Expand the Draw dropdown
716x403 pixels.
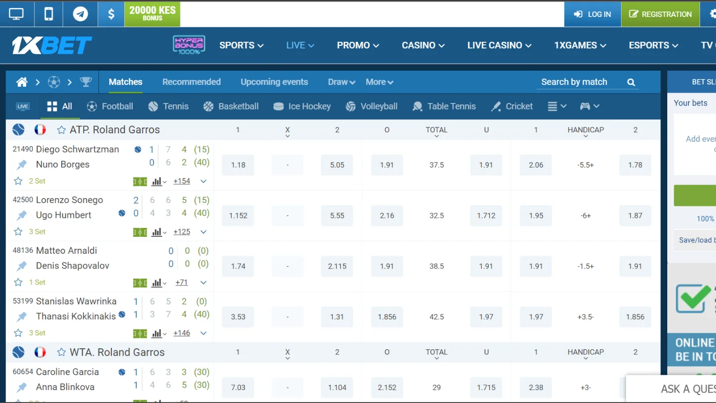(x=342, y=82)
